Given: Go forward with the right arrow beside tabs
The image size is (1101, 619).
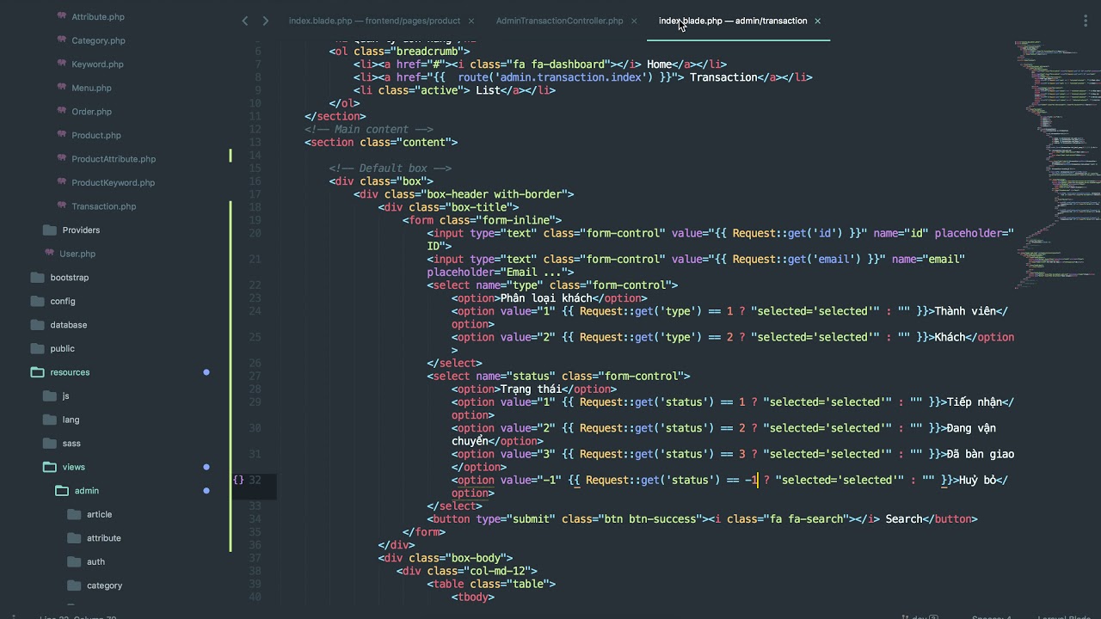Looking at the screenshot, I should pos(265,21).
